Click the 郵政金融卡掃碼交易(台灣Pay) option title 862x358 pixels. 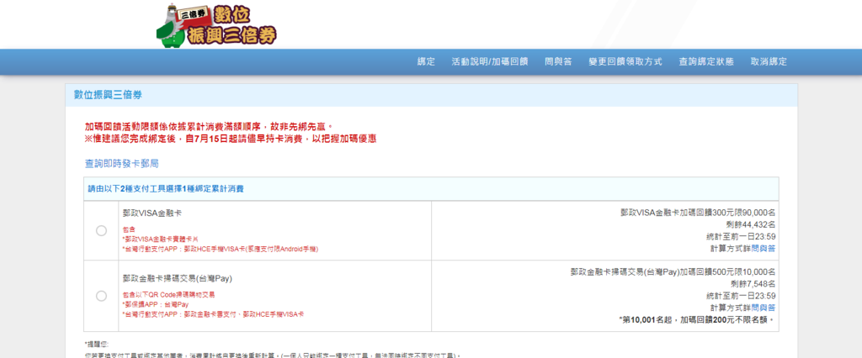178,278
